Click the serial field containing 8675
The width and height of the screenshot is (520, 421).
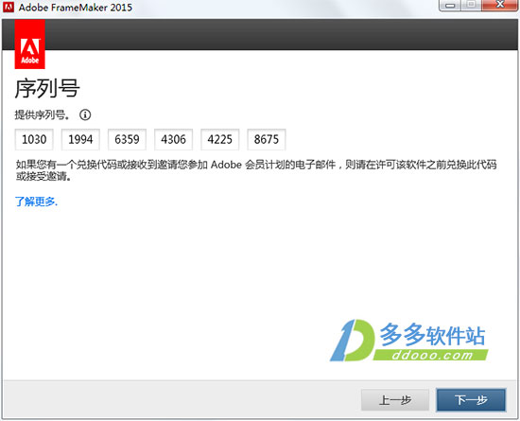click(x=267, y=139)
